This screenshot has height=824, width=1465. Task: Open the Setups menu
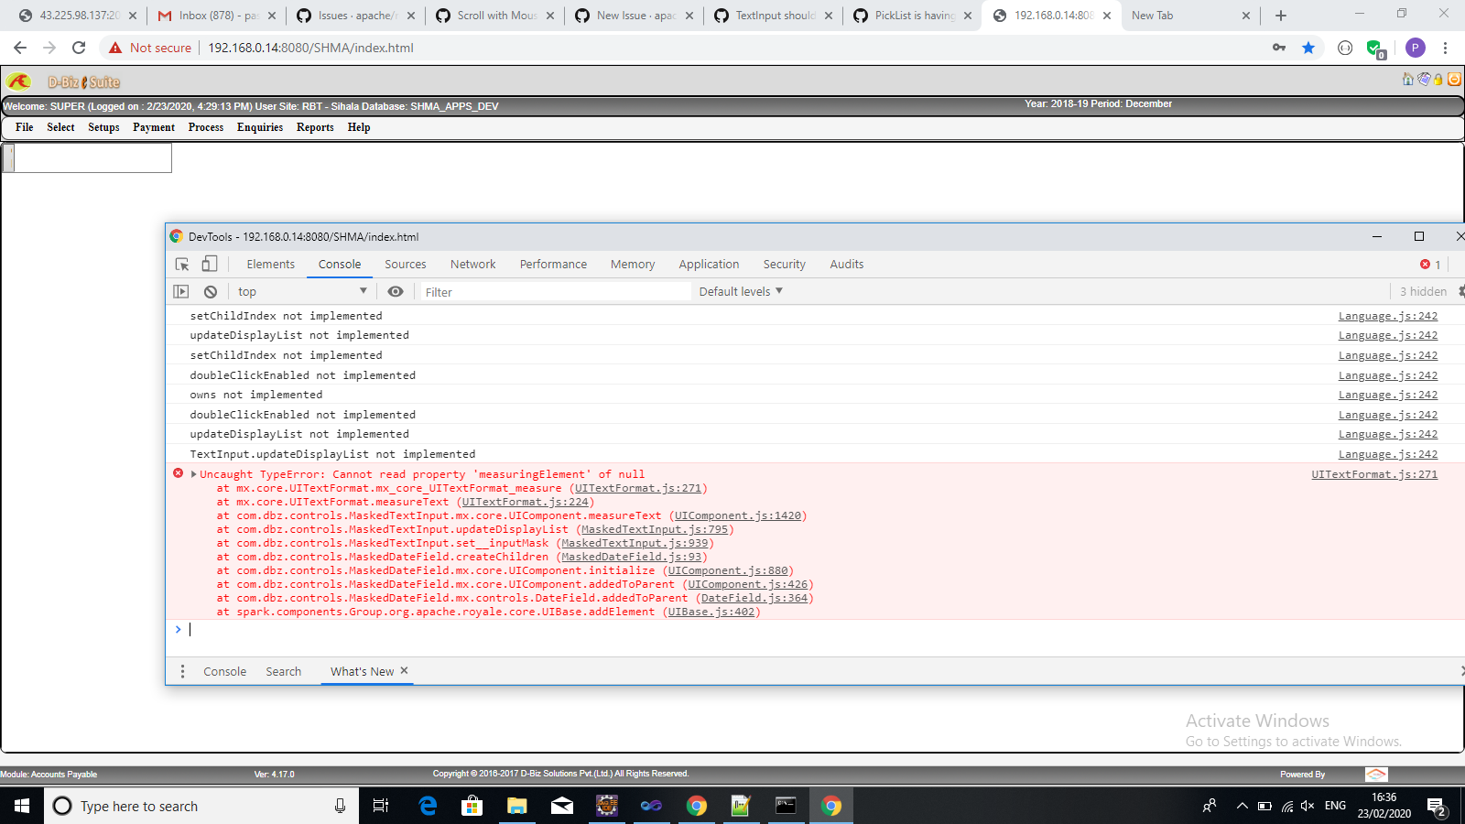tap(103, 127)
